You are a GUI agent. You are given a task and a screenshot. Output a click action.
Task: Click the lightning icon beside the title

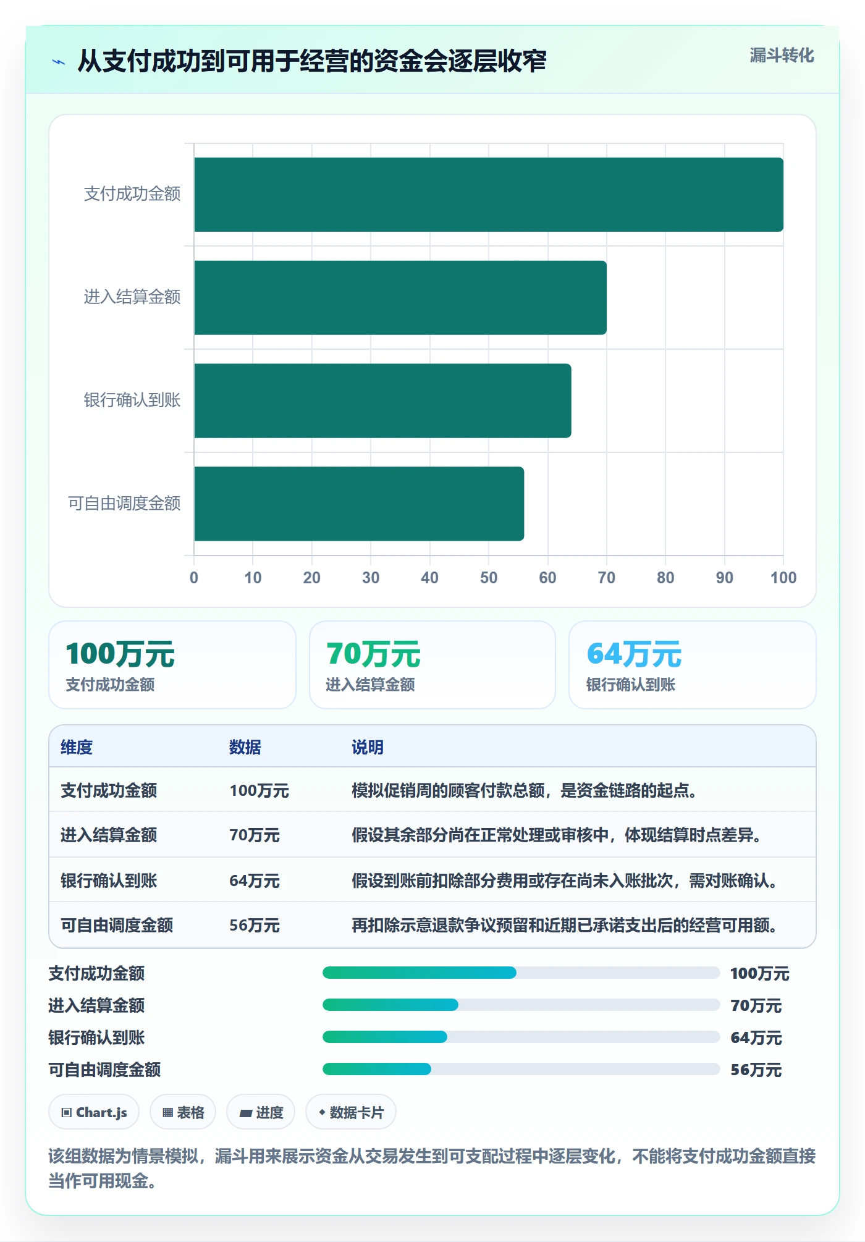(x=59, y=62)
